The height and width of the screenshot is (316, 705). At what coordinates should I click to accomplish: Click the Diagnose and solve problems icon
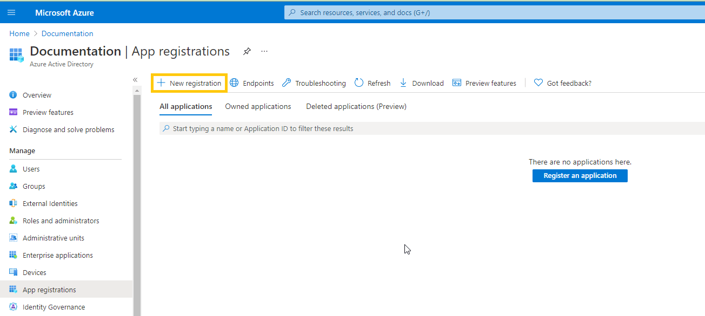(x=14, y=129)
